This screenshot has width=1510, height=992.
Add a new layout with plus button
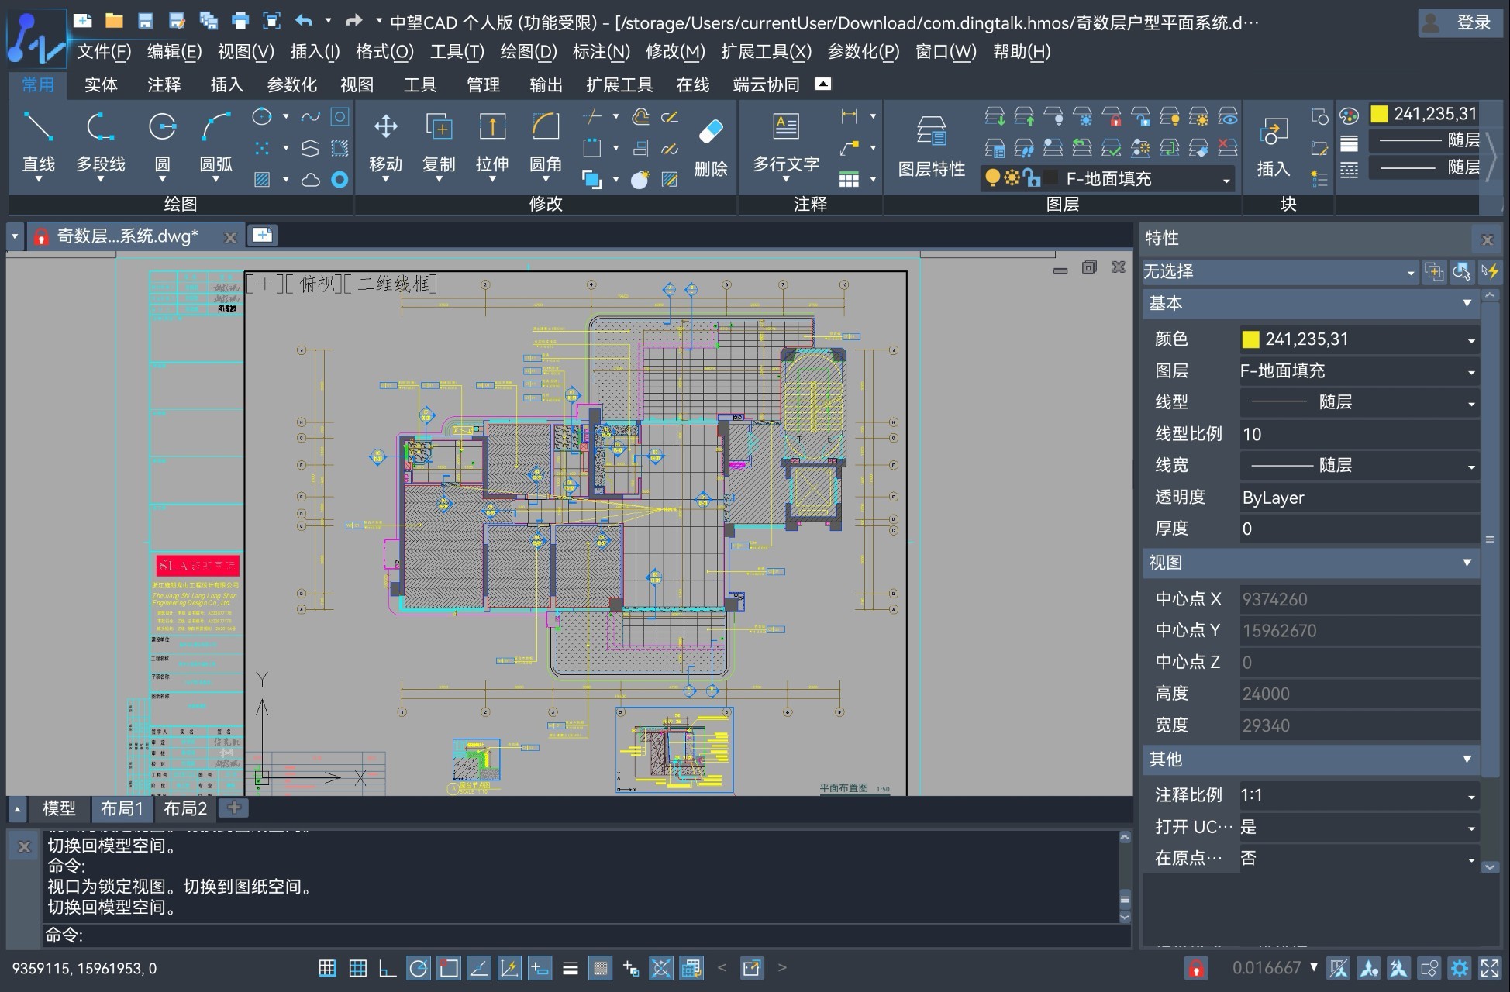click(233, 808)
